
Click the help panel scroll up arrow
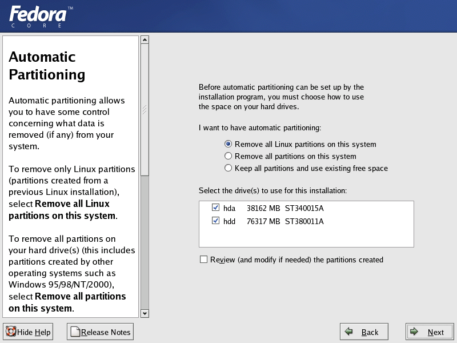[145, 39]
